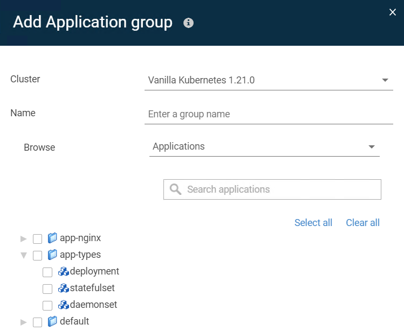
Task: Expand the app-nginx tree node
Action: click(23, 239)
